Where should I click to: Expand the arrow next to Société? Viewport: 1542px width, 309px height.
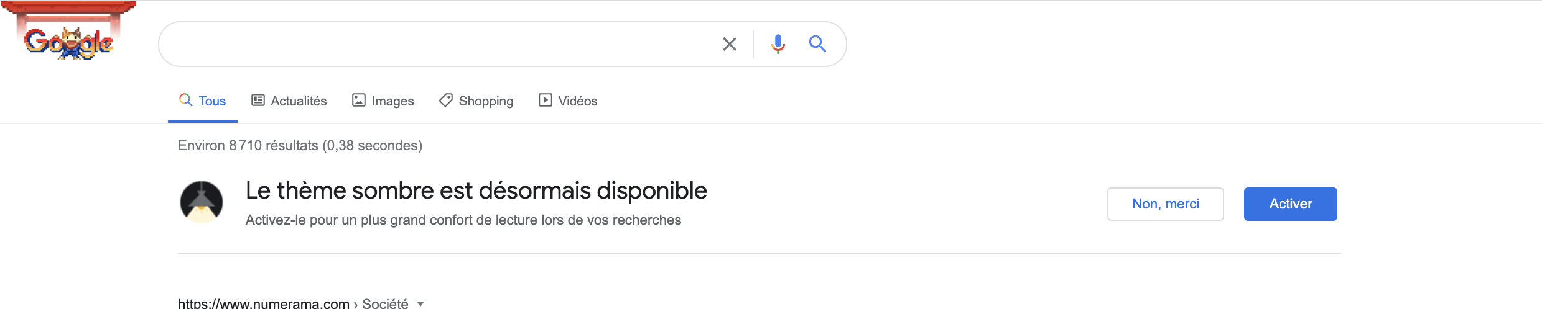coord(420,303)
